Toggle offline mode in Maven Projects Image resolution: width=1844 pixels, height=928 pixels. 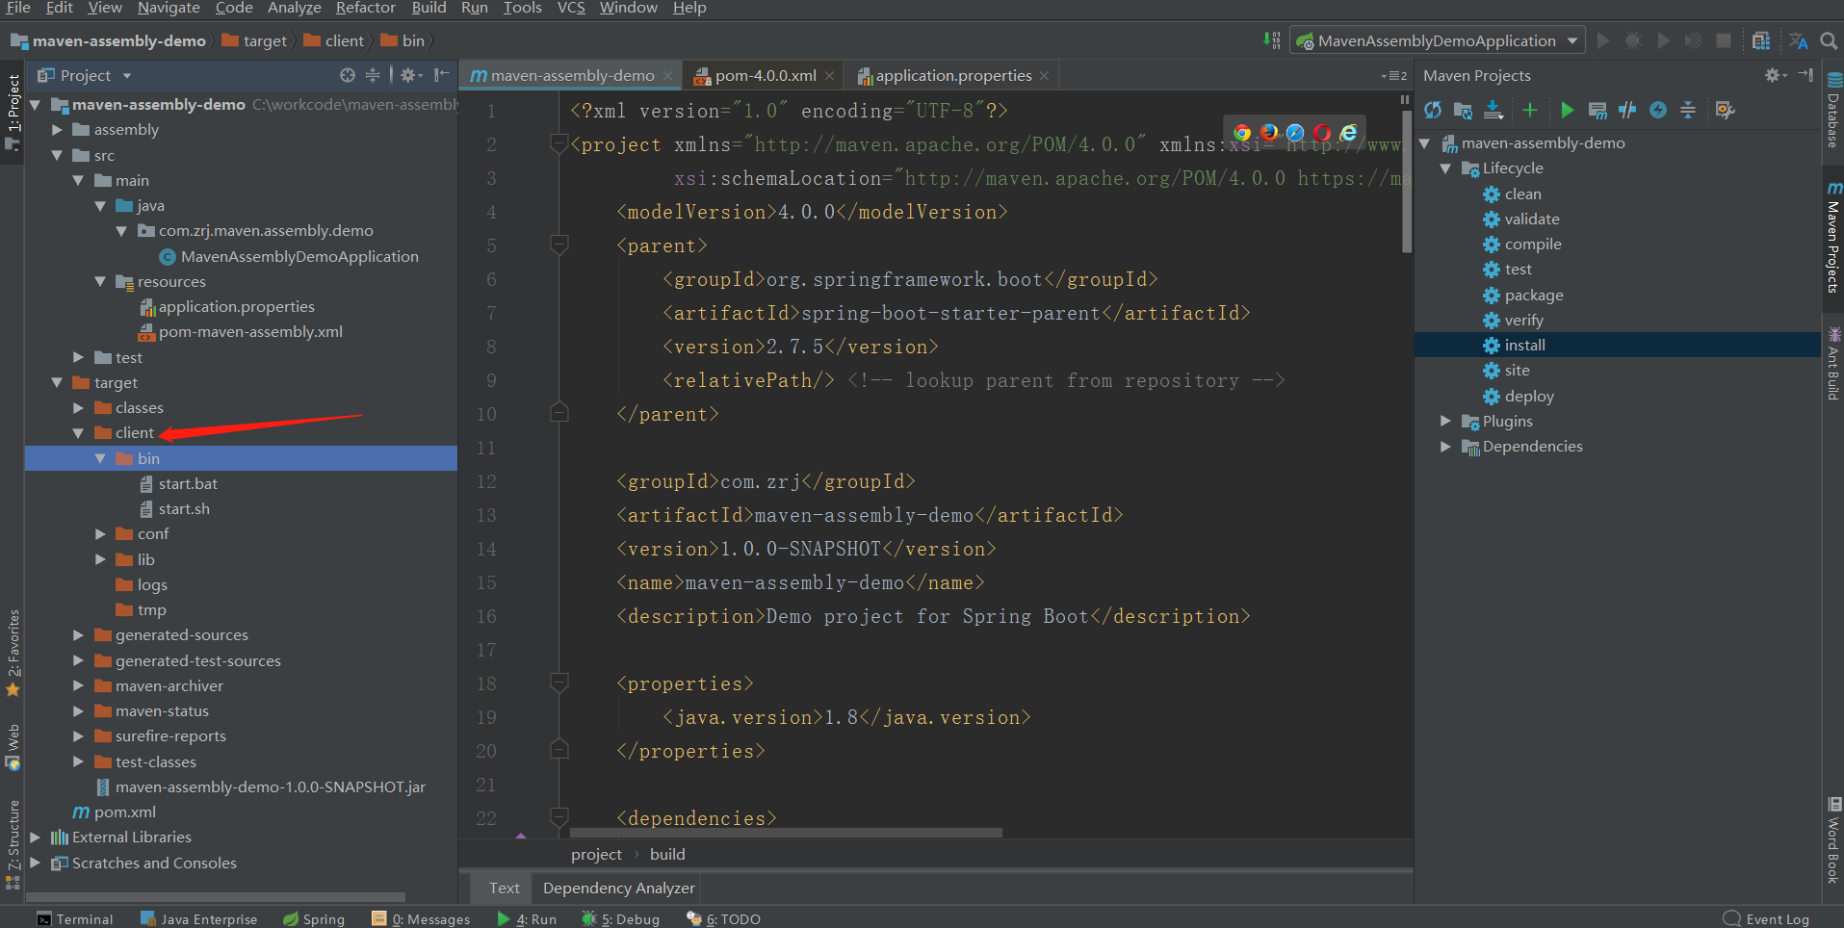1658,110
